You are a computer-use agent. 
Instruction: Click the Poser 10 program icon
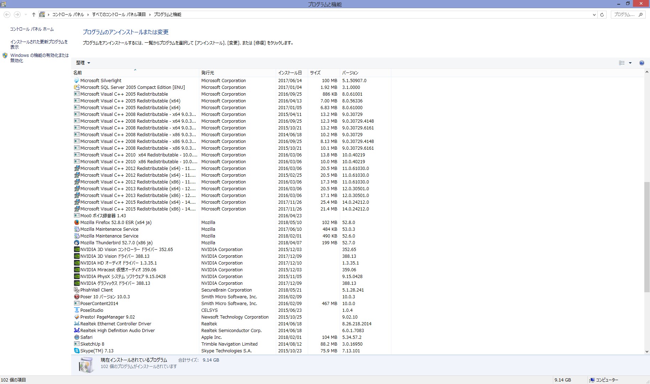click(76, 297)
